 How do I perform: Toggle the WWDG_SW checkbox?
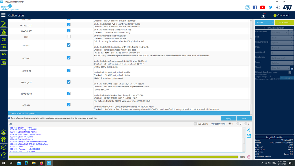point(69,30)
